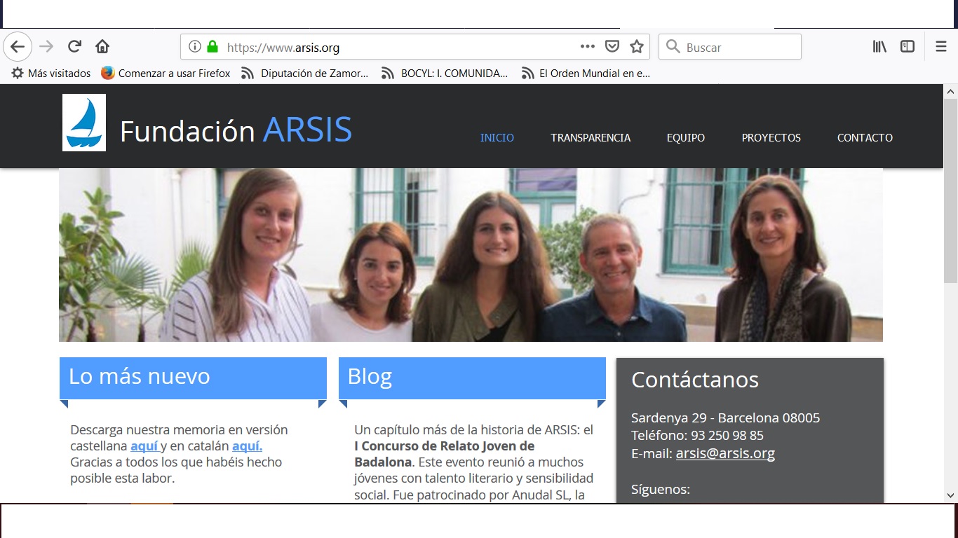958x538 pixels.
Task: Open the Firefox hamburger menu
Action: (941, 47)
